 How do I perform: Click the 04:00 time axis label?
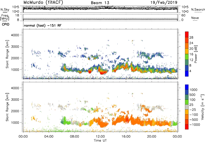tap(49, 136)
